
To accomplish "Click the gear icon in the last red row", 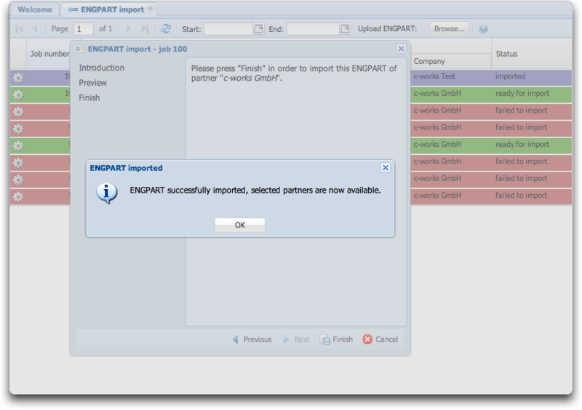I will coord(18,196).
